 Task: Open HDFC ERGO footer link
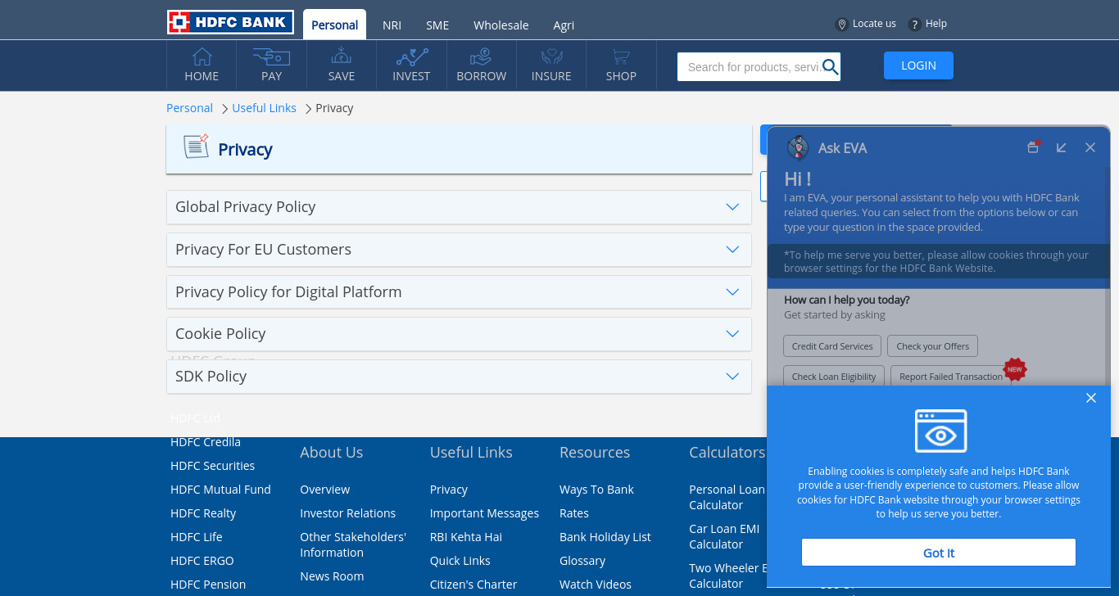[x=202, y=561]
